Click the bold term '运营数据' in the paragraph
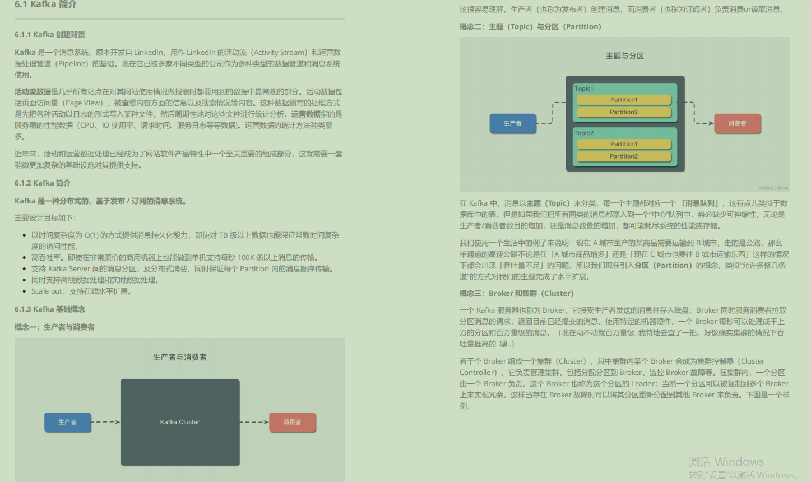 tap(305, 114)
